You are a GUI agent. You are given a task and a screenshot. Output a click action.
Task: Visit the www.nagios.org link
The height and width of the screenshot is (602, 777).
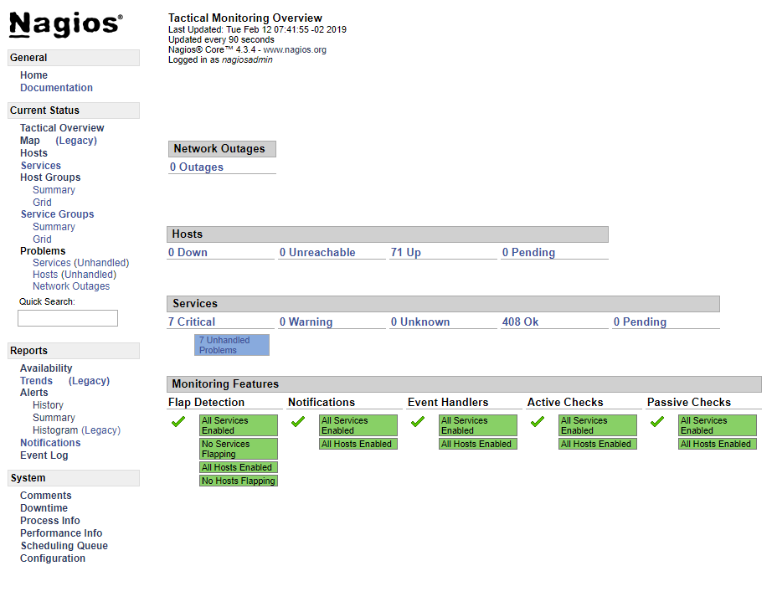295,50
